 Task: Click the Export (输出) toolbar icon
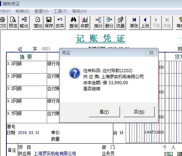24,22
